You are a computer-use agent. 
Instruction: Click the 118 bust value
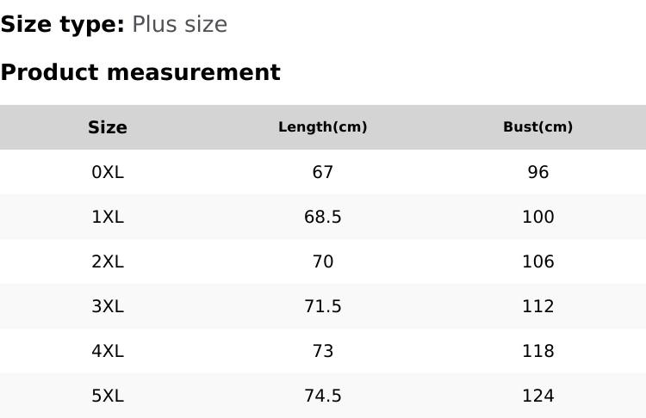click(x=538, y=351)
